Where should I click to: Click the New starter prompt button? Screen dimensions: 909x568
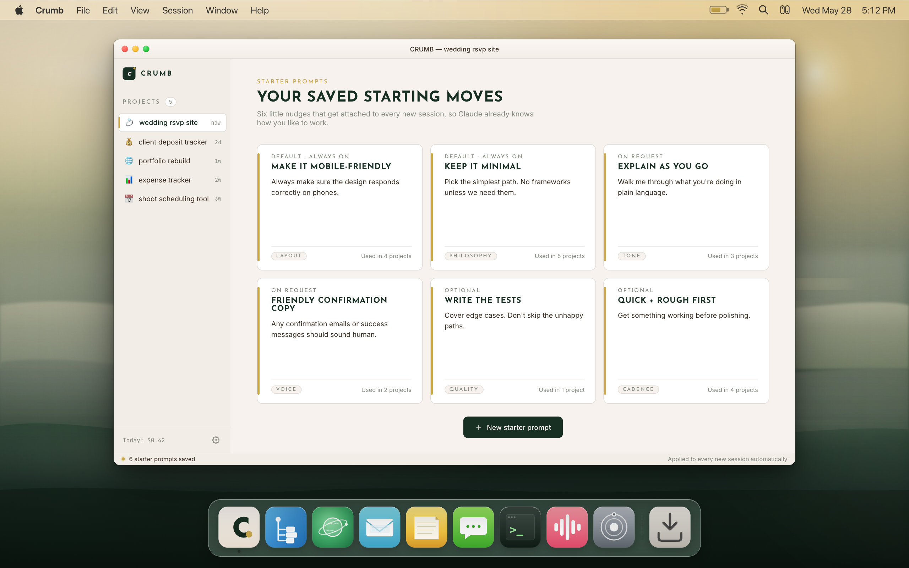tap(513, 427)
